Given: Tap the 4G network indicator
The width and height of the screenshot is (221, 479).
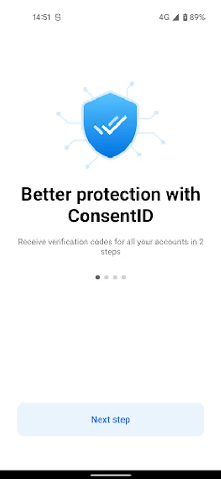Looking at the screenshot, I should (x=164, y=18).
